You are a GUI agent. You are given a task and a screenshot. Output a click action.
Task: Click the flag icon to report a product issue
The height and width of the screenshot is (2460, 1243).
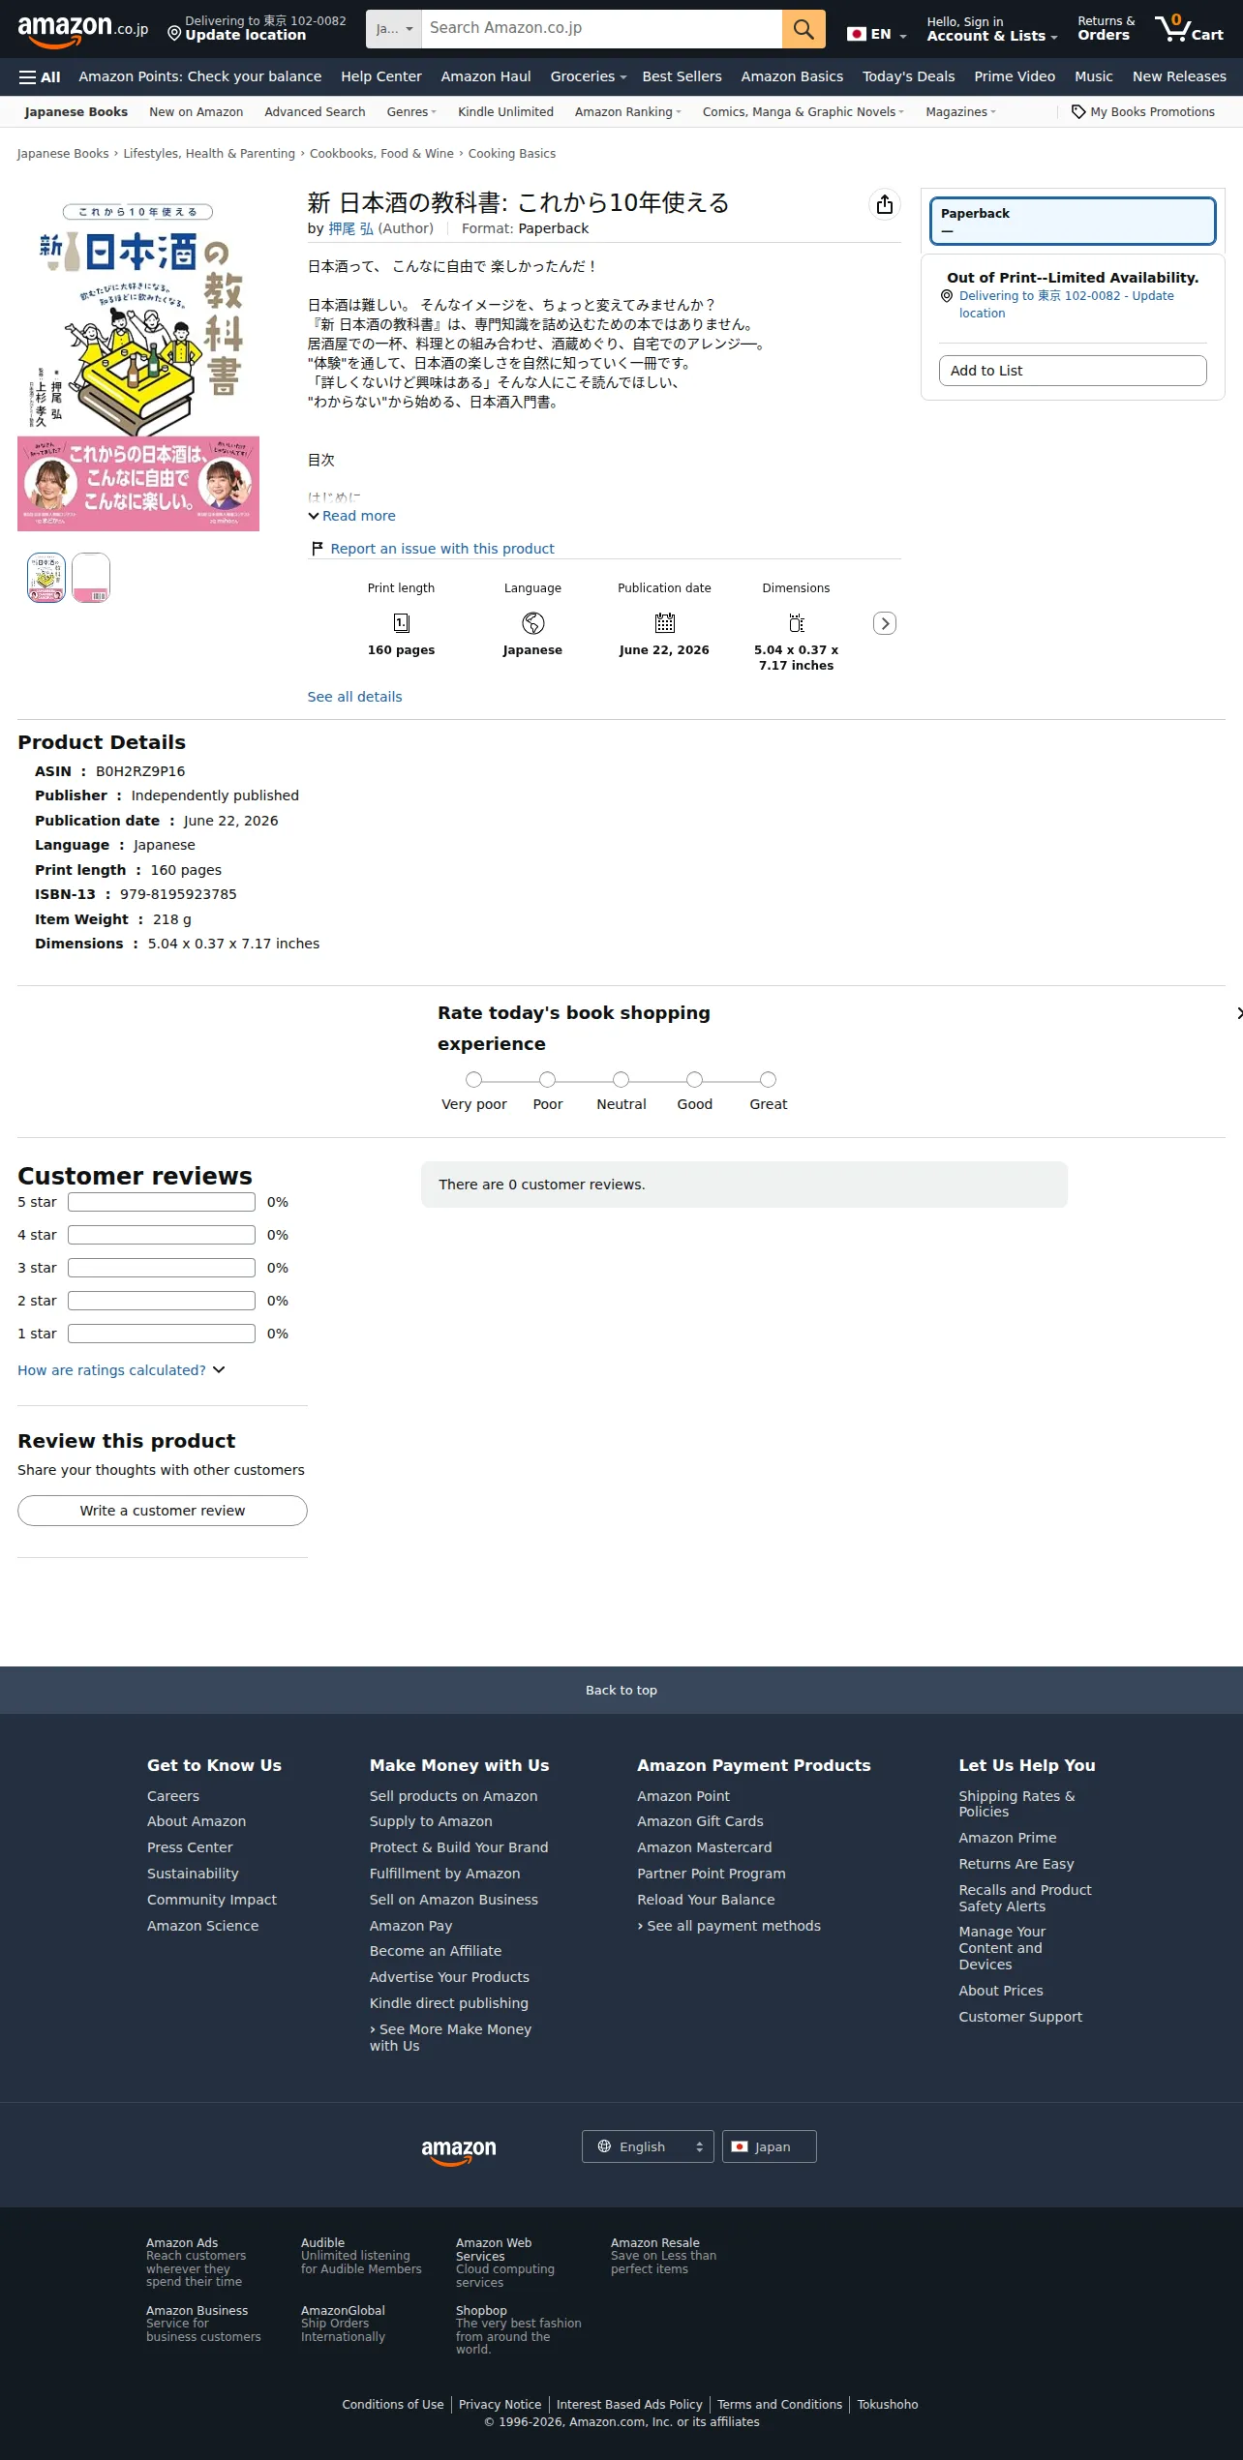pos(318,549)
